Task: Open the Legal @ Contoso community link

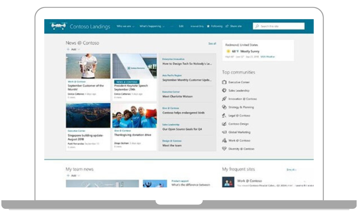Action: [239, 116]
